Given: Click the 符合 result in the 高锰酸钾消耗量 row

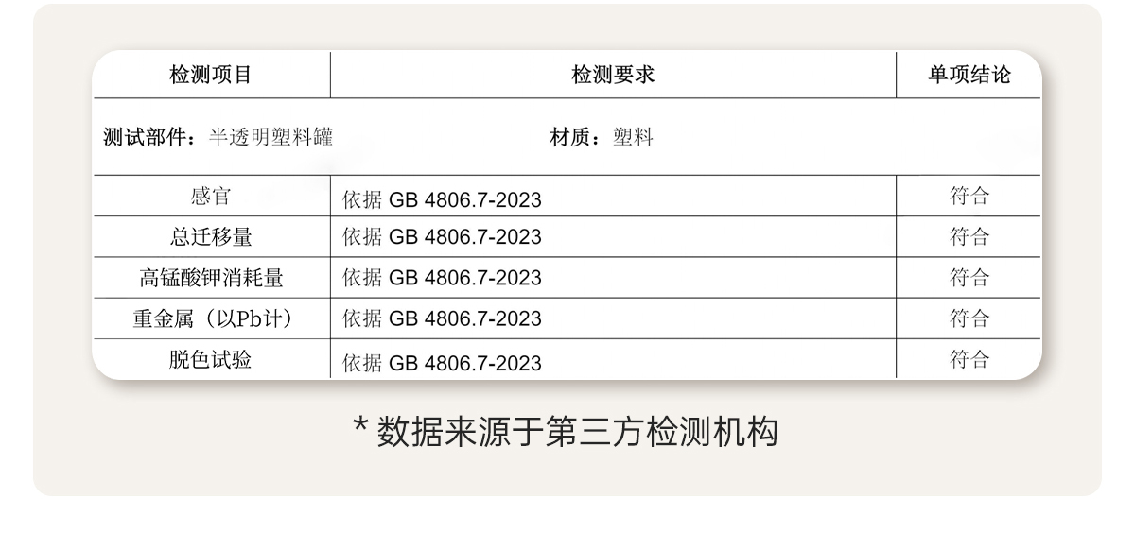Looking at the screenshot, I should click(969, 278).
